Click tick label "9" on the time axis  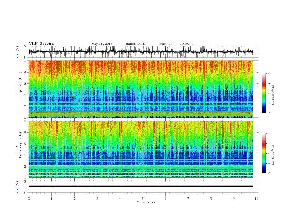234,199
